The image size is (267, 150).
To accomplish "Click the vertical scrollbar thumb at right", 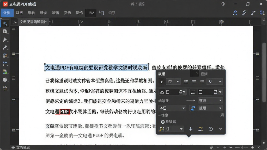I will [x=264, y=72].
